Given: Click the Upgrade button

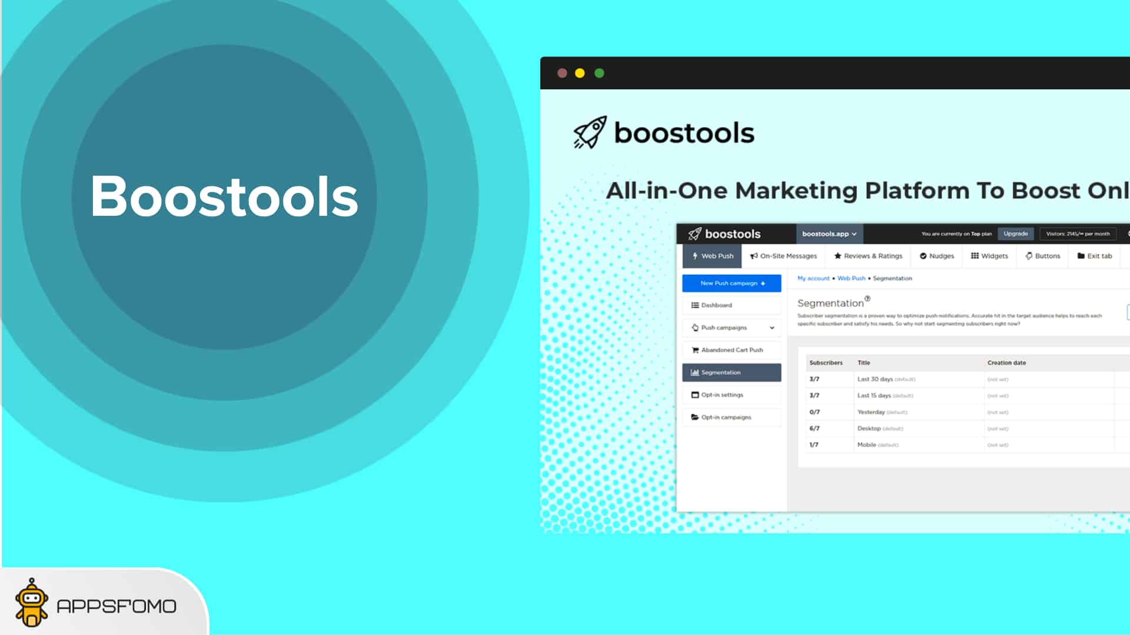Looking at the screenshot, I should 1015,234.
